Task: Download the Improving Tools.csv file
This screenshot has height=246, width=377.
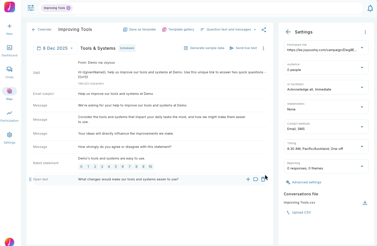Action: (x=365, y=203)
